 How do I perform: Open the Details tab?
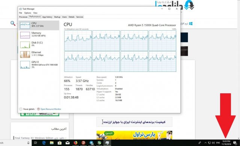pos(72,17)
